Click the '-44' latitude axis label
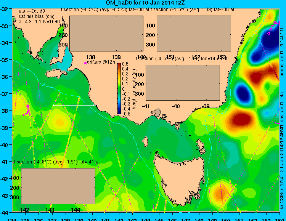286x221 pixels. click(4, 213)
